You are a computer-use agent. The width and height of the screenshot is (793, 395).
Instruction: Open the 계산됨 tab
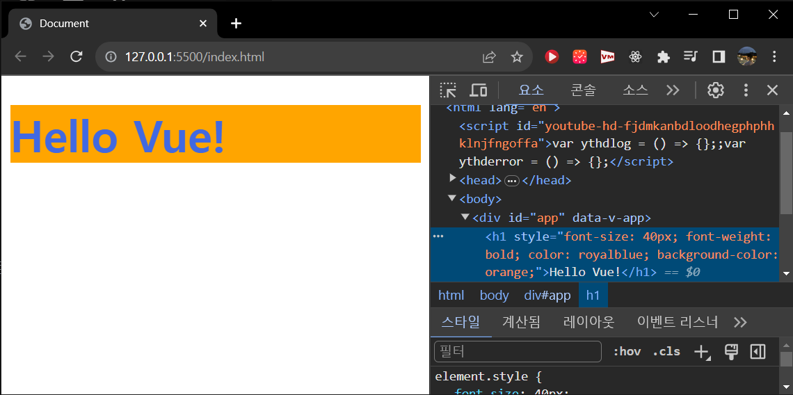point(521,322)
